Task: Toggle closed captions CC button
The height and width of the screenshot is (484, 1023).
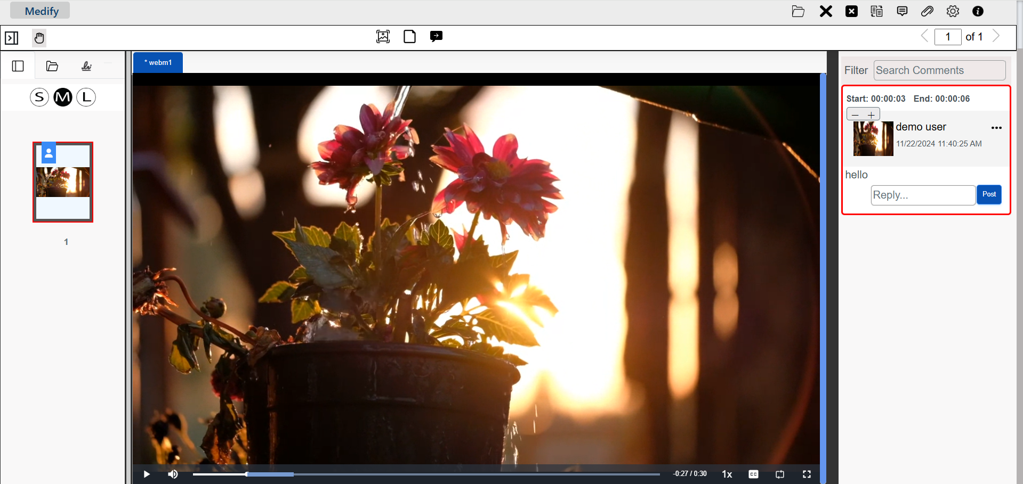Action: click(753, 474)
